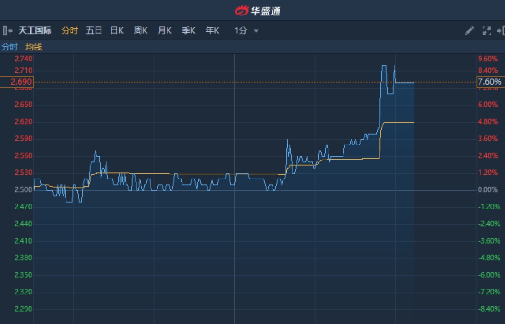Switch to the 周K chart
This screenshot has width=505, height=324.
click(x=141, y=30)
